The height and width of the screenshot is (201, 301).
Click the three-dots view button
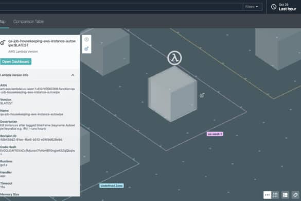pos(267,195)
